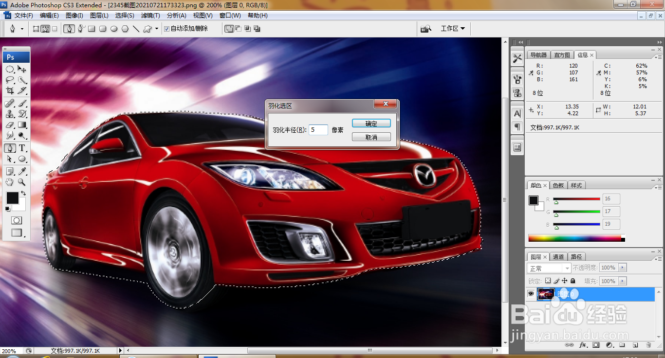
Task: Switch to the Paths tab
Action: [x=576, y=257]
